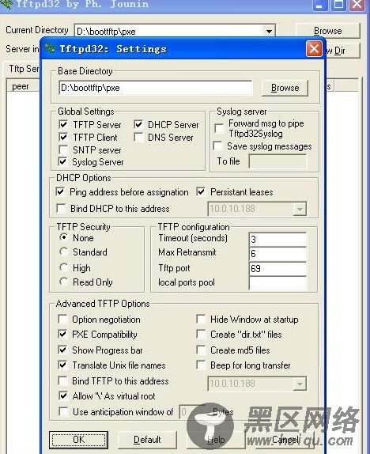
Task: Enable the SNTP server checkbox
Action: (x=63, y=149)
